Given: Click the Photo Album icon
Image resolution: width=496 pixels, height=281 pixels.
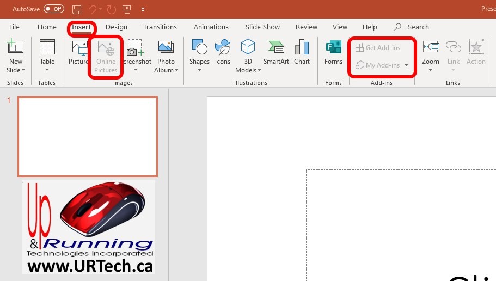Looking at the screenshot, I should pyautogui.click(x=166, y=53).
